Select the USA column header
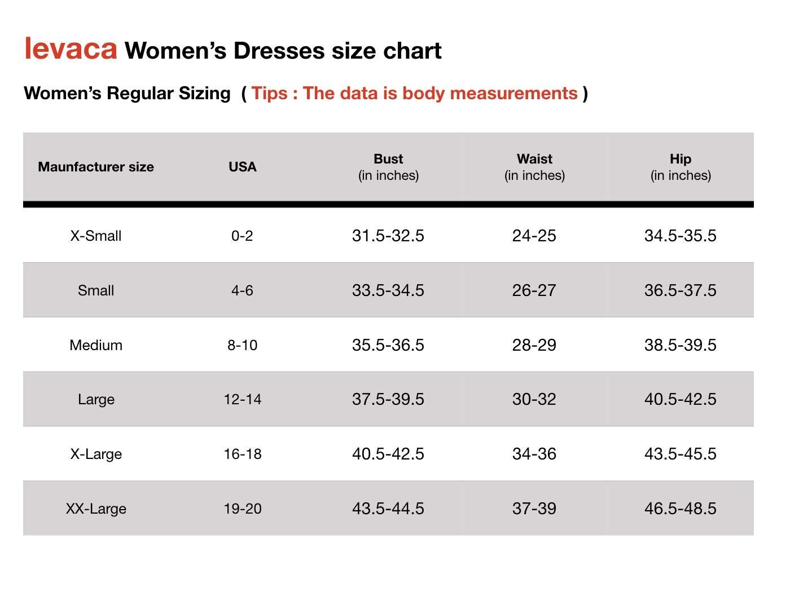The image size is (790, 592). point(243,167)
